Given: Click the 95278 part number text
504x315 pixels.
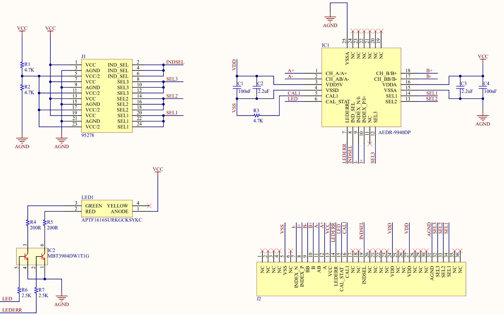Looking at the screenshot, I should [88, 135].
